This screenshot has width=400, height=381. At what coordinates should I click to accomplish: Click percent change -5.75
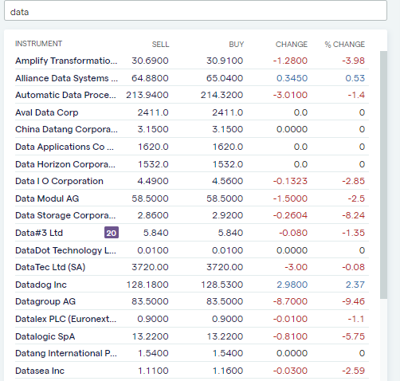click(x=354, y=336)
